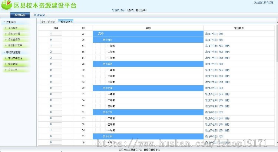The height and width of the screenshot is (152, 278).
Task: Select the 高中英语 subject name cell
Action: pyautogui.click(x=148, y=64)
